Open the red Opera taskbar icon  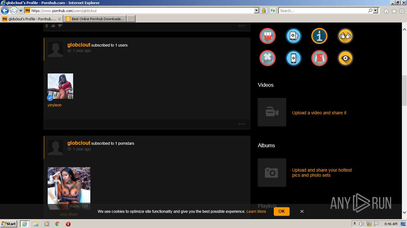coord(68,224)
